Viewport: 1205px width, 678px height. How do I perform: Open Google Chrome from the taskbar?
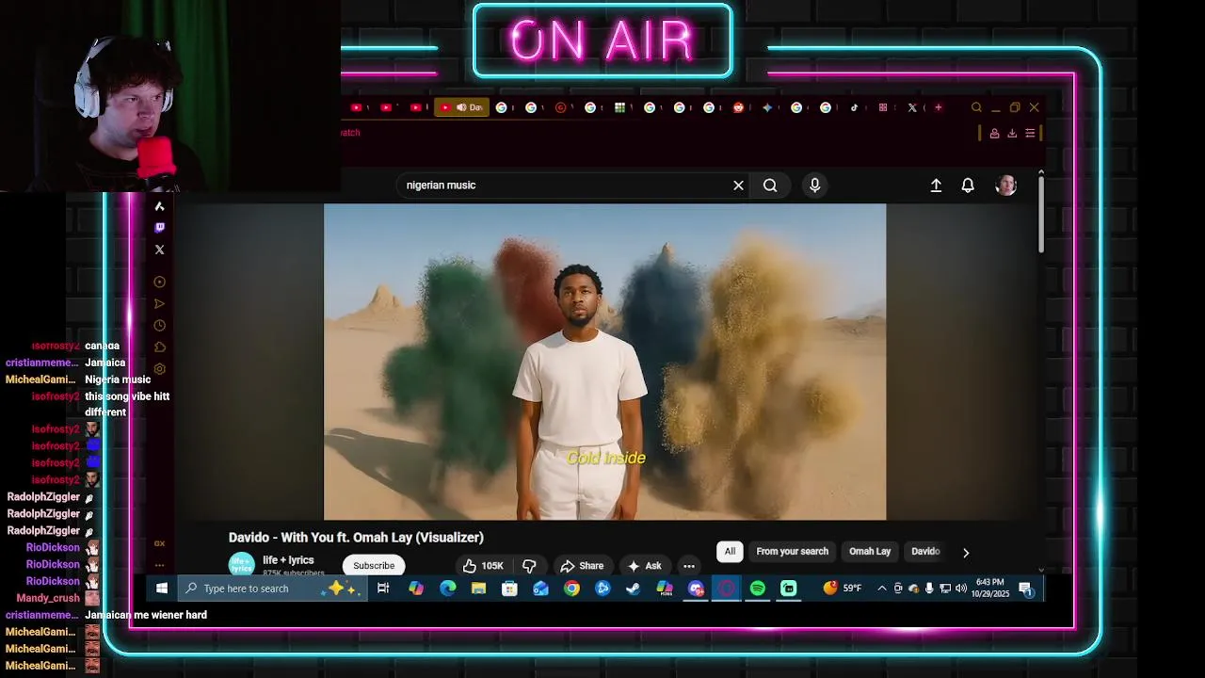pos(571,589)
